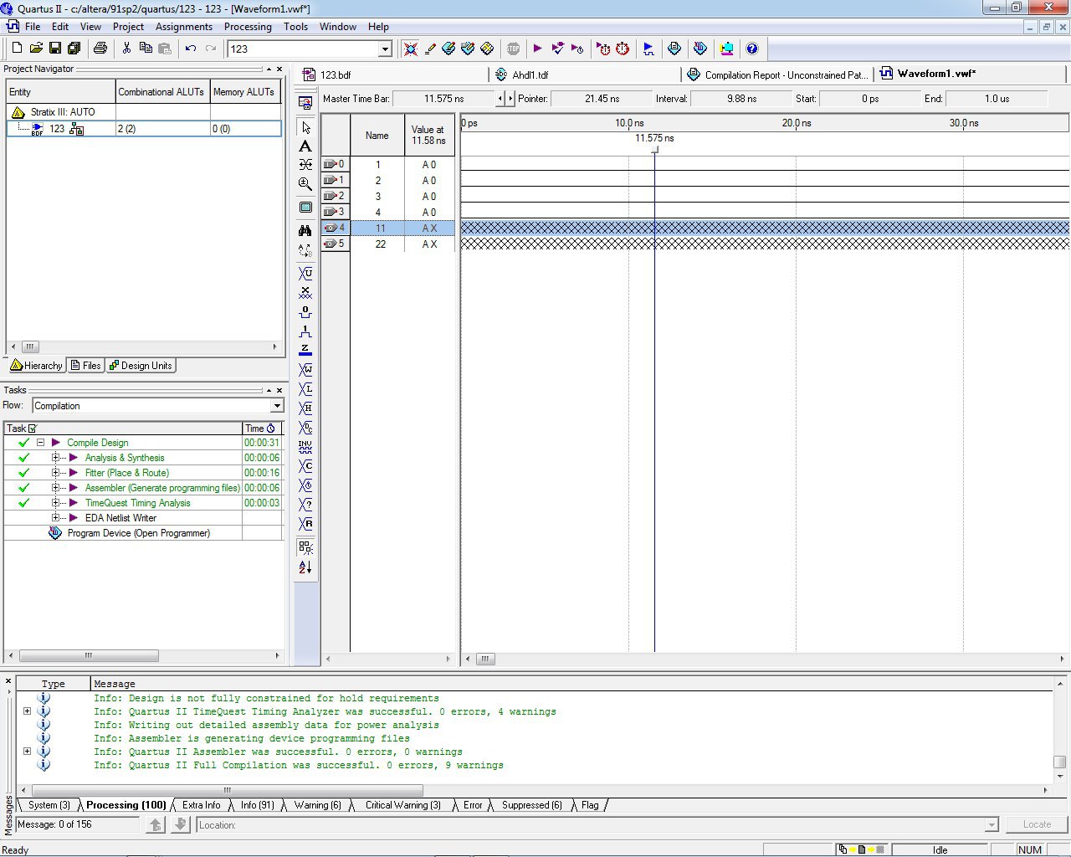Expand the Analysis & Synthesis task
Screen dimensions: 1071x857
(x=55, y=458)
